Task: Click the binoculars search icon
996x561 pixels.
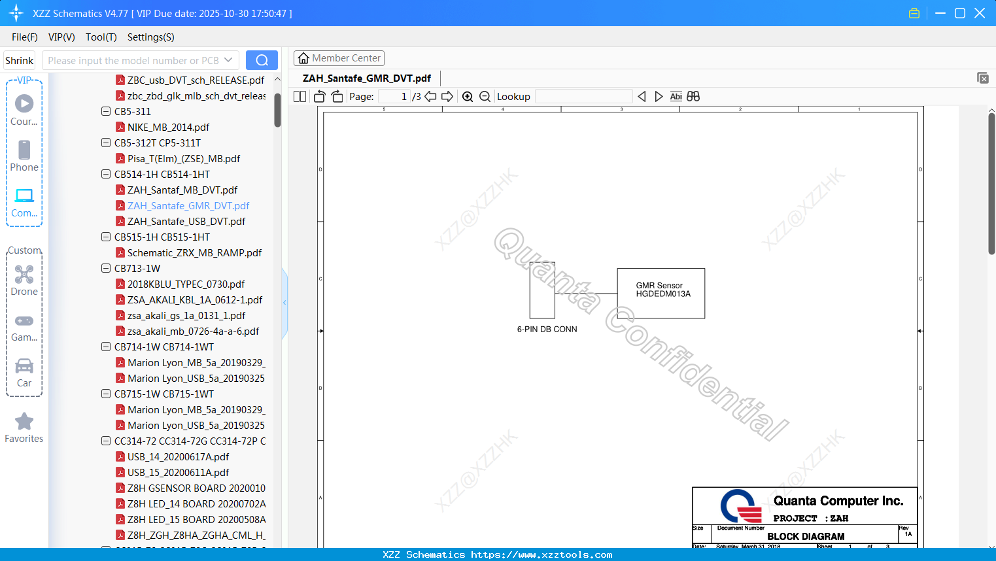Action: click(x=693, y=97)
